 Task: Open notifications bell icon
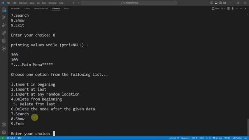click(x=245, y=138)
